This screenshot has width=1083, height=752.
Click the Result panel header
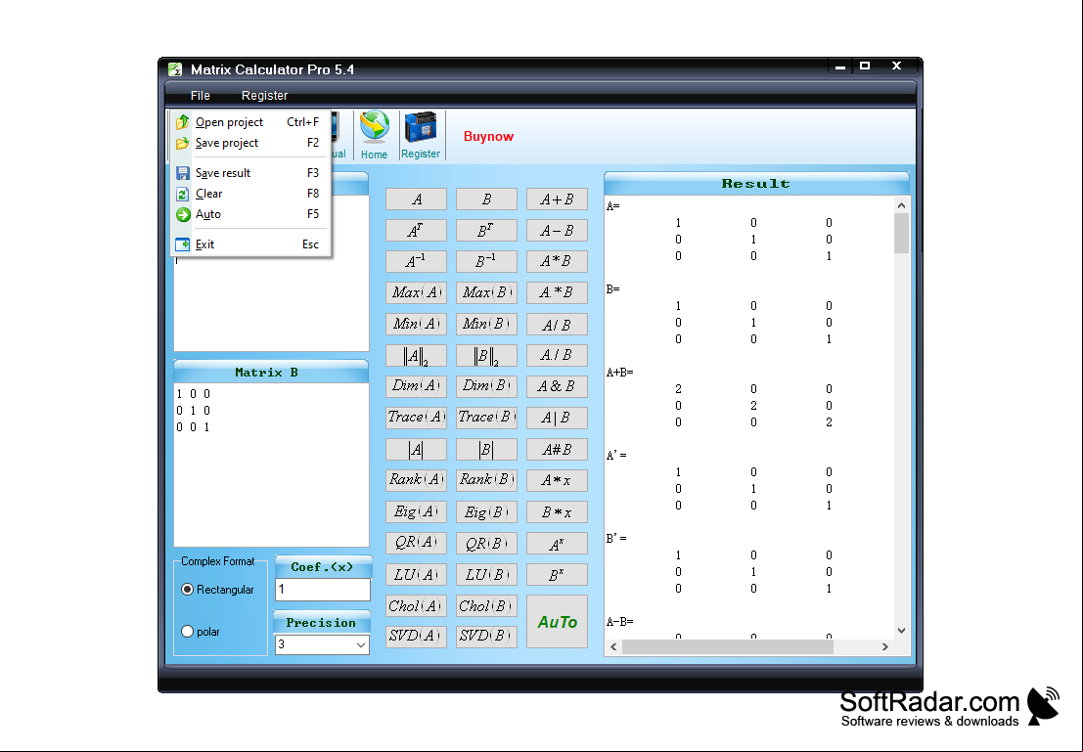pyautogui.click(x=756, y=183)
